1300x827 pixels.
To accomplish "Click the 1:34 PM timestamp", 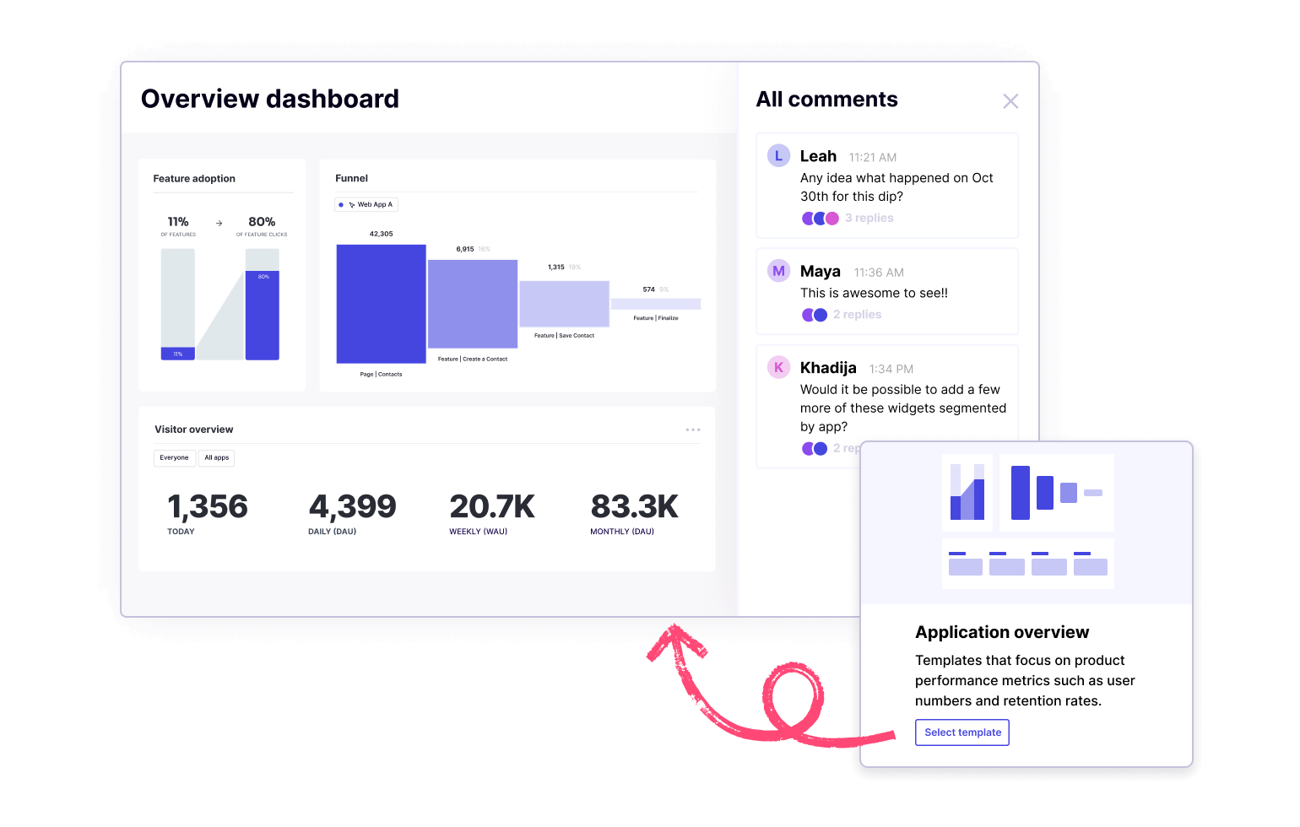I will 891,369.
